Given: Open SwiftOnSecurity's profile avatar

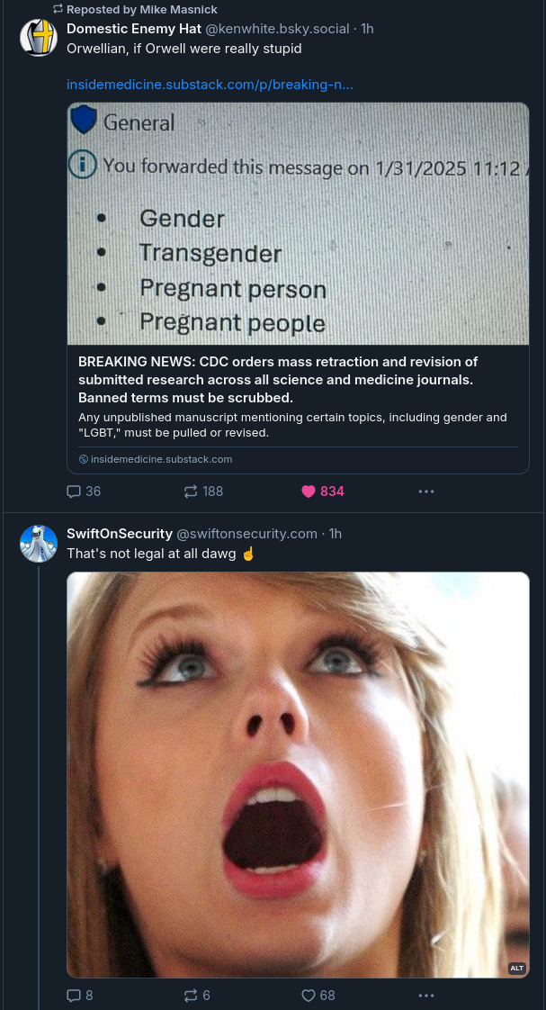Looking at the screenshot, I should [39, 543].
